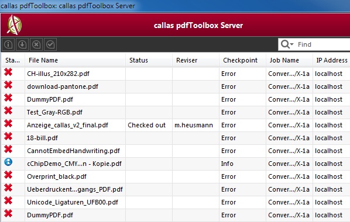Click the callas logo in the header
Screen dimensions: 350x222
tap(14, 25)
